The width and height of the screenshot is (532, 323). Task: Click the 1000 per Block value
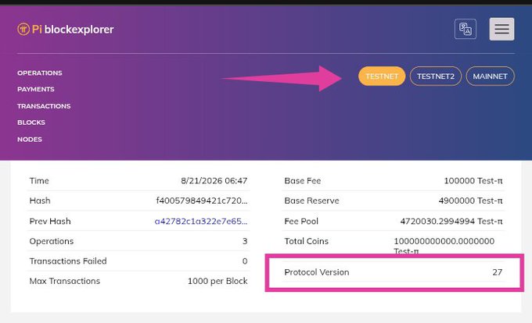[x=217, y=281]
